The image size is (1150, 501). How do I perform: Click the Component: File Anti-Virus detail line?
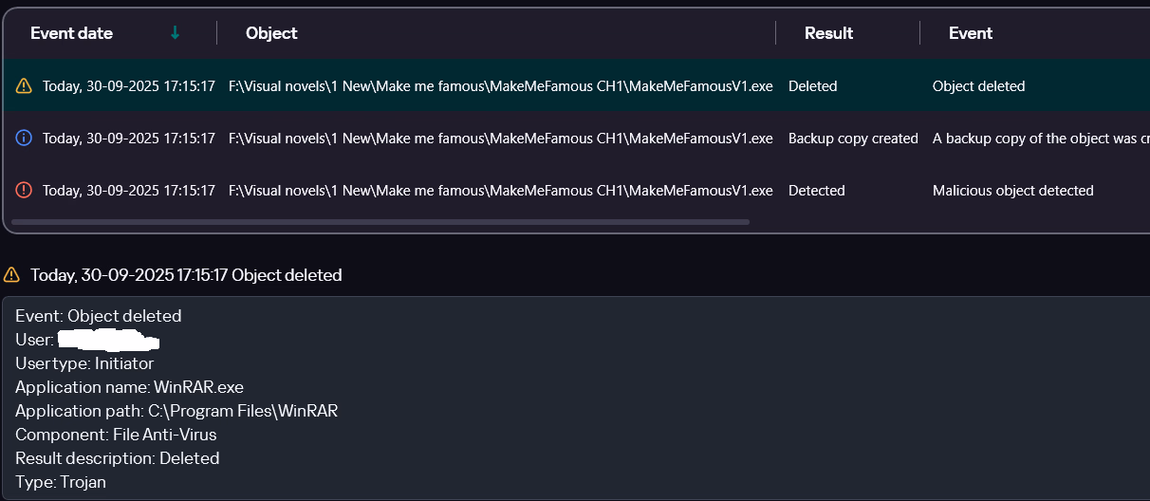(x=116, y=435)
